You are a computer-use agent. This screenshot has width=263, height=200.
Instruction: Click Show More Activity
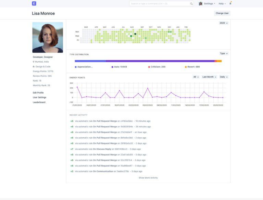coord(148,178)
